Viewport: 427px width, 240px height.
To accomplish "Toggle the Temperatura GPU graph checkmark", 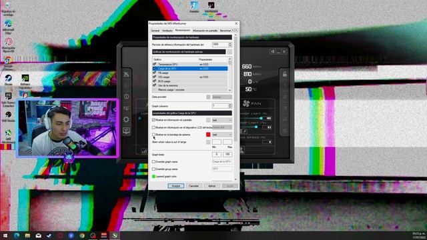I will (x=154, y=64).
